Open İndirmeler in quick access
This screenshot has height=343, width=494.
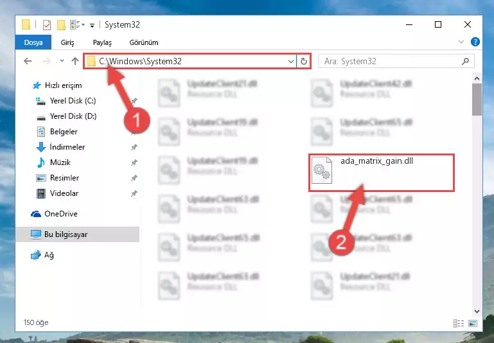tap(67, 147)
